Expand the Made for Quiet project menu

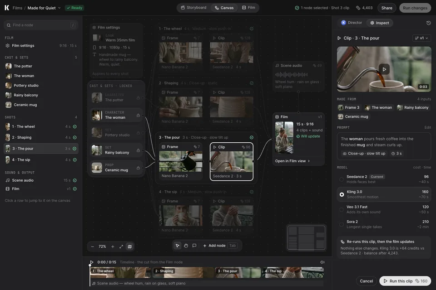click(44, 8)
